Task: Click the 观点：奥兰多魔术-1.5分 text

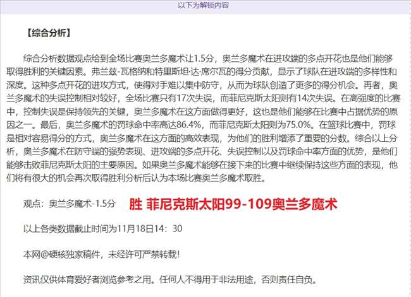Action: point(70,204)
